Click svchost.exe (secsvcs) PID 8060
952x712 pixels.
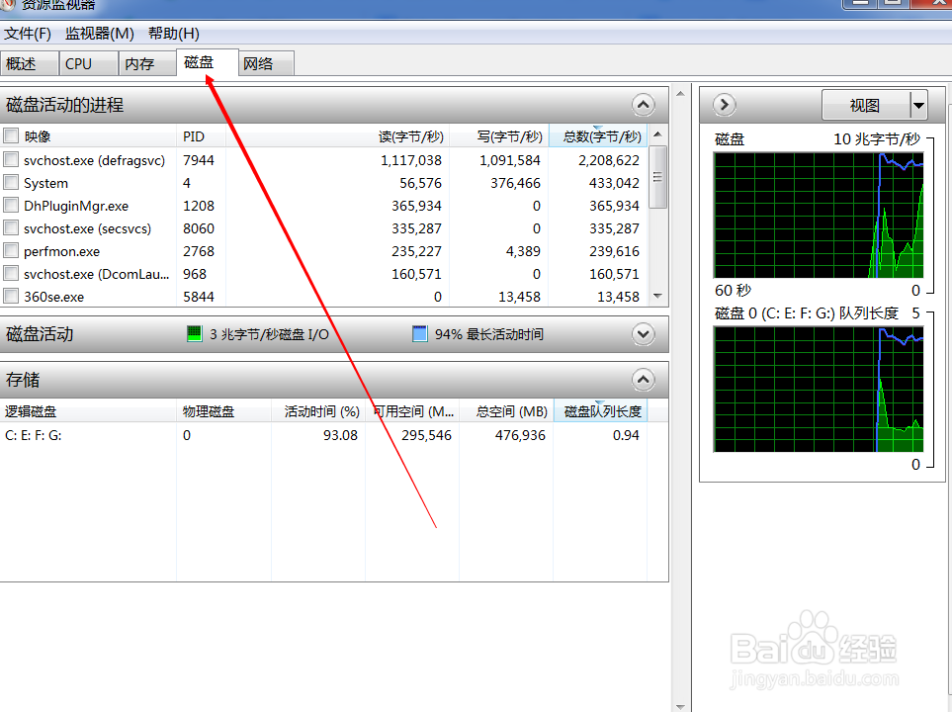199,229
